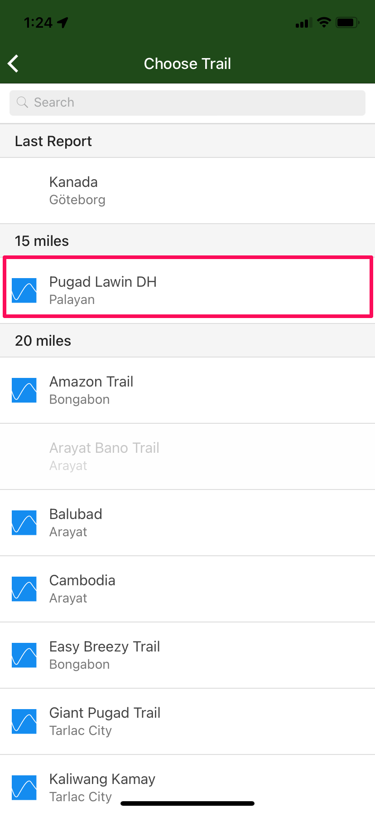Screen dimensions: 375x813
Task: Tap the blue icon beside Cambodia
Action: 24,589
